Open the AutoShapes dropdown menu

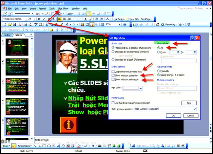(24, 146)
